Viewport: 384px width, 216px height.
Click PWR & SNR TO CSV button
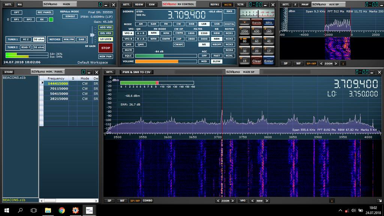136,72
